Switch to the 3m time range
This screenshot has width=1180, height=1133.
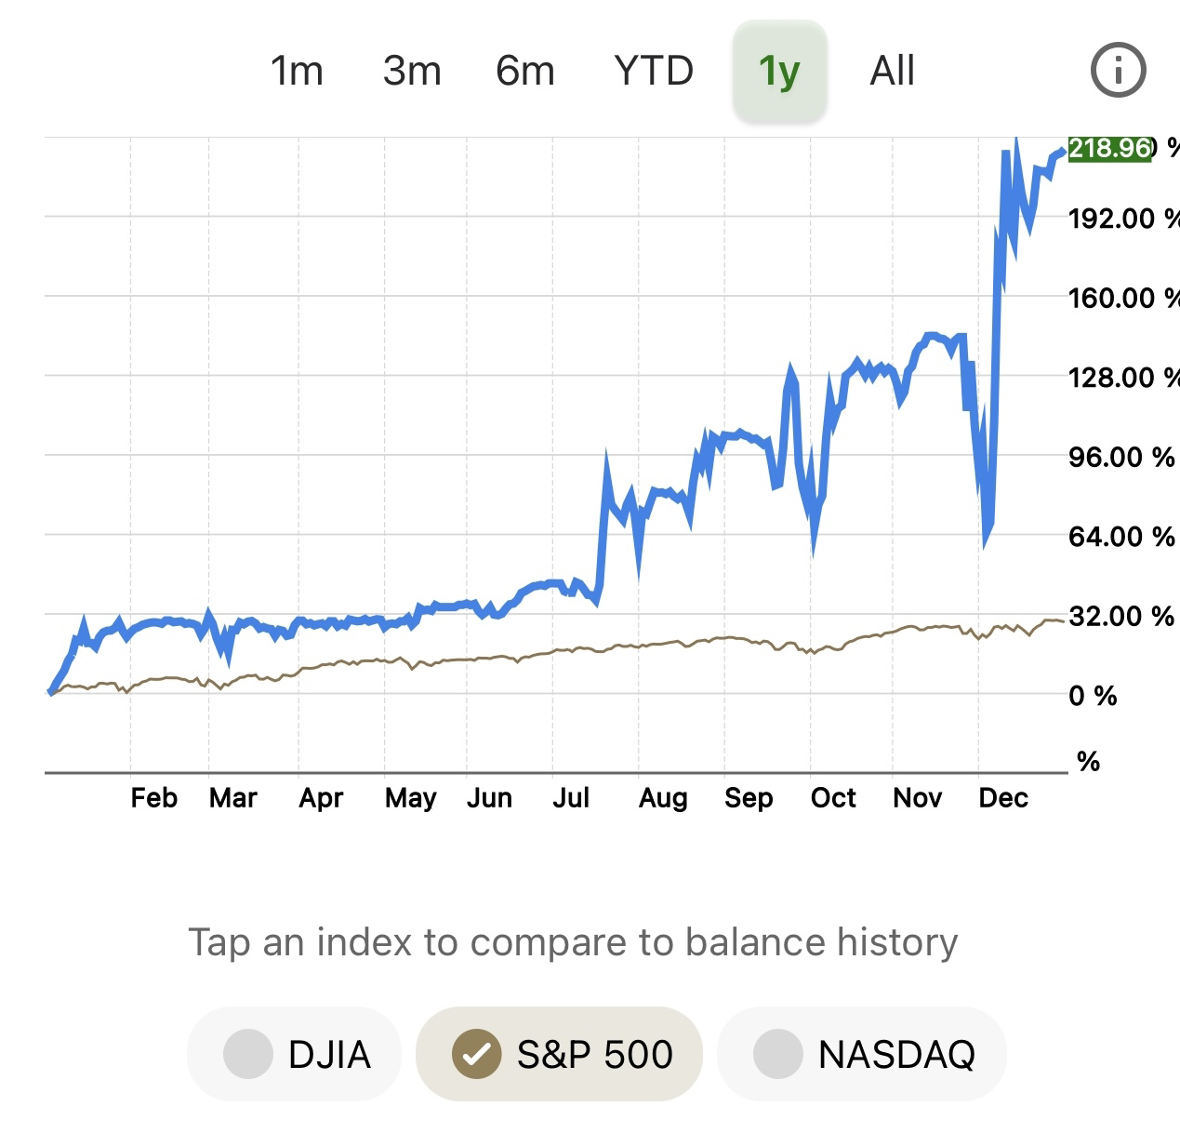pyautogui.click(x=412, y=71)
